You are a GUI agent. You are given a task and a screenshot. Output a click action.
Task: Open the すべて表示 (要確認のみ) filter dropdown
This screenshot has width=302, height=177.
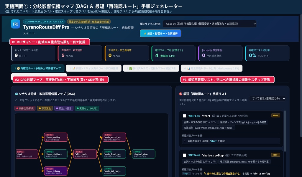click(x=267, y=98)
